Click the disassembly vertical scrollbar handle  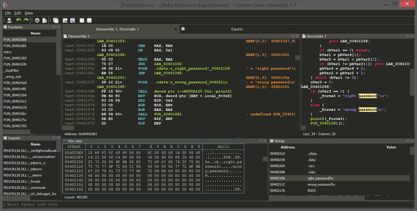(297, 58)
